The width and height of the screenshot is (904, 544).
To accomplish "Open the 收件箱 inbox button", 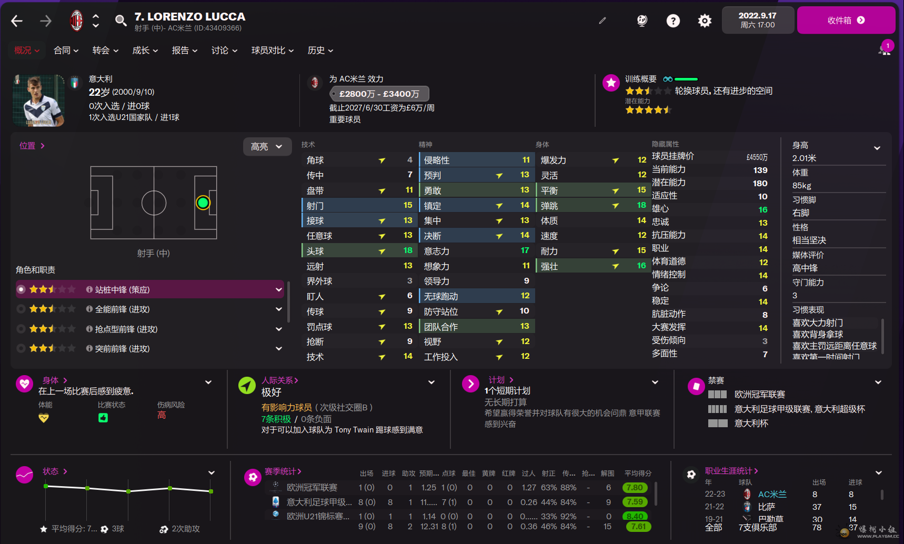I will point(846,20).
